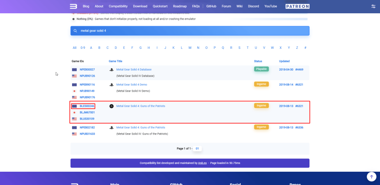Click the scroll-to-top arrow button
380x185 pixels.
[371, 176]
